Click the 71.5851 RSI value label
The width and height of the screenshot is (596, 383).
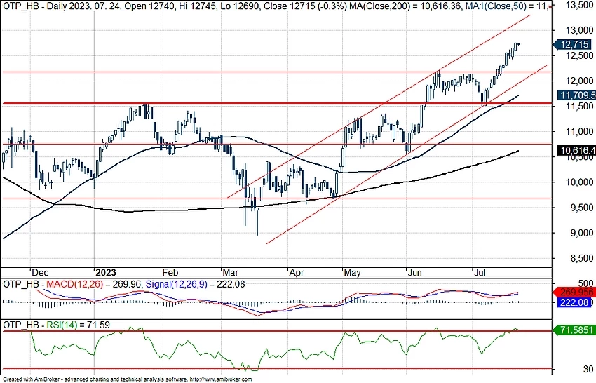[574, 330]
